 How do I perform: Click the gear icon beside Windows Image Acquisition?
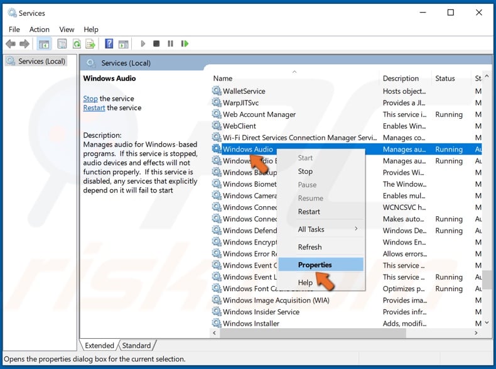point(217,300)
